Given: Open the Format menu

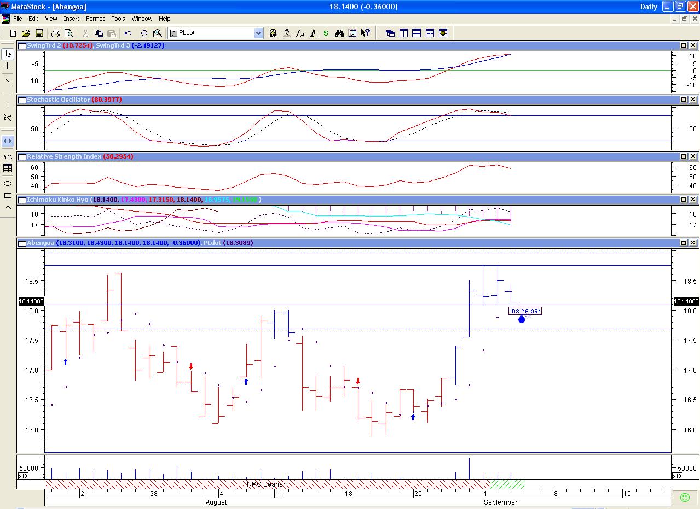Looking at the screenshot, I should pyautogui.click(x=95, y=19).
